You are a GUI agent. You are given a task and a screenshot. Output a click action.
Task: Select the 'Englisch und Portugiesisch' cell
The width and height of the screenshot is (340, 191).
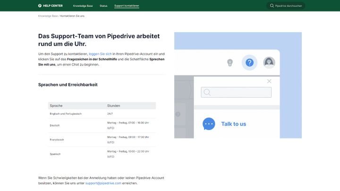(x=66, y=114)
